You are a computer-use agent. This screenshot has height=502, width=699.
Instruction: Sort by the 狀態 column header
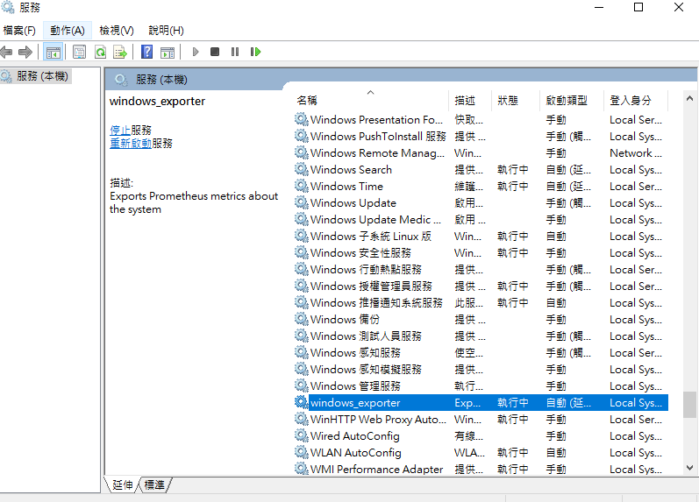point(508,101)
